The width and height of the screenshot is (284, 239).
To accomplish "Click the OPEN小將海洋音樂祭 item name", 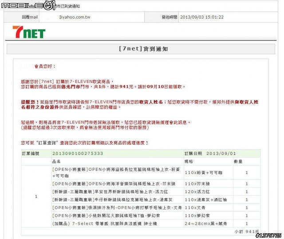I will point(114,184).
